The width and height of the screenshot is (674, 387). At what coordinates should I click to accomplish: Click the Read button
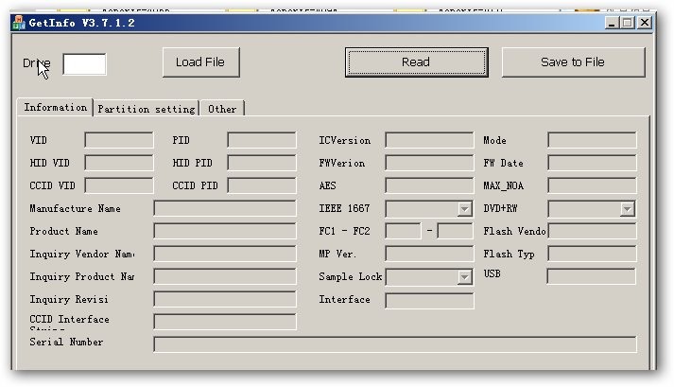(x=416, y=62)
